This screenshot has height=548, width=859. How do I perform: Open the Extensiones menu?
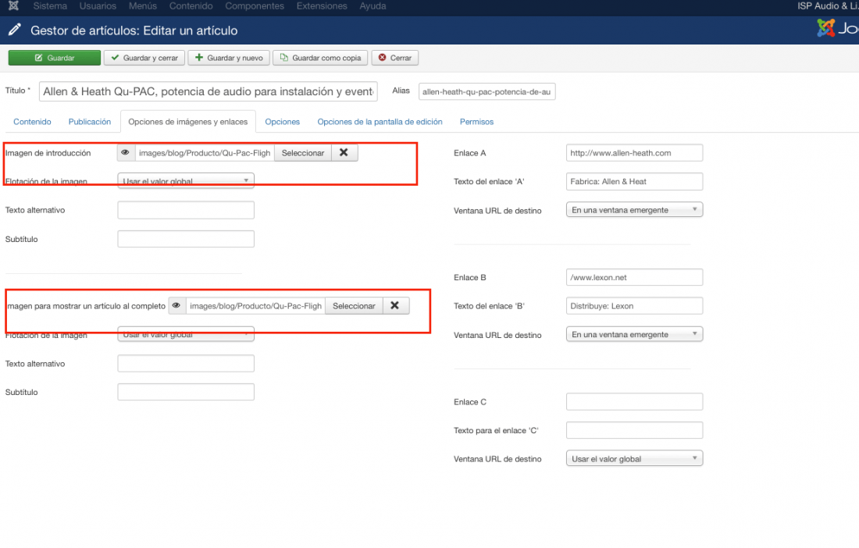pos(322,6)
